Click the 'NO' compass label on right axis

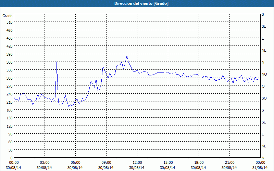[264, 74]
